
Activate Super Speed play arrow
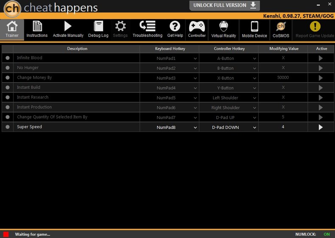321,127
